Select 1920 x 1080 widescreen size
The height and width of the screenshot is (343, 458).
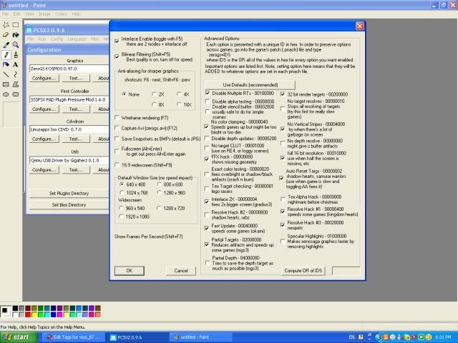(x=121, y=217)
